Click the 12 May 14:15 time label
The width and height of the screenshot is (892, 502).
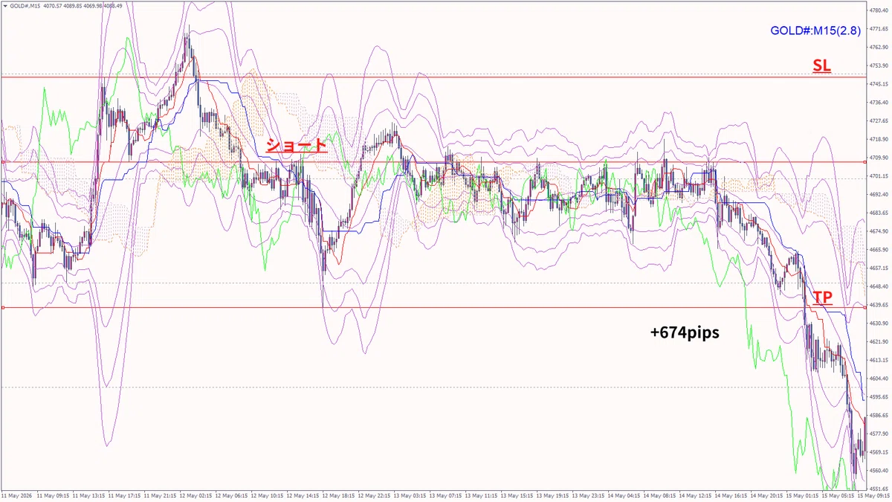tap(303, 495)
